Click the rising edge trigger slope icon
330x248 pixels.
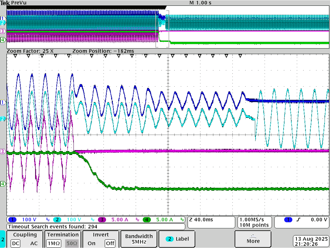click(x=298, y=220)
